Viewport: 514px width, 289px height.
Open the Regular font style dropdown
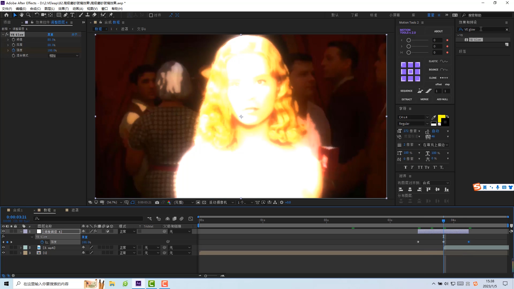(413, 124)
